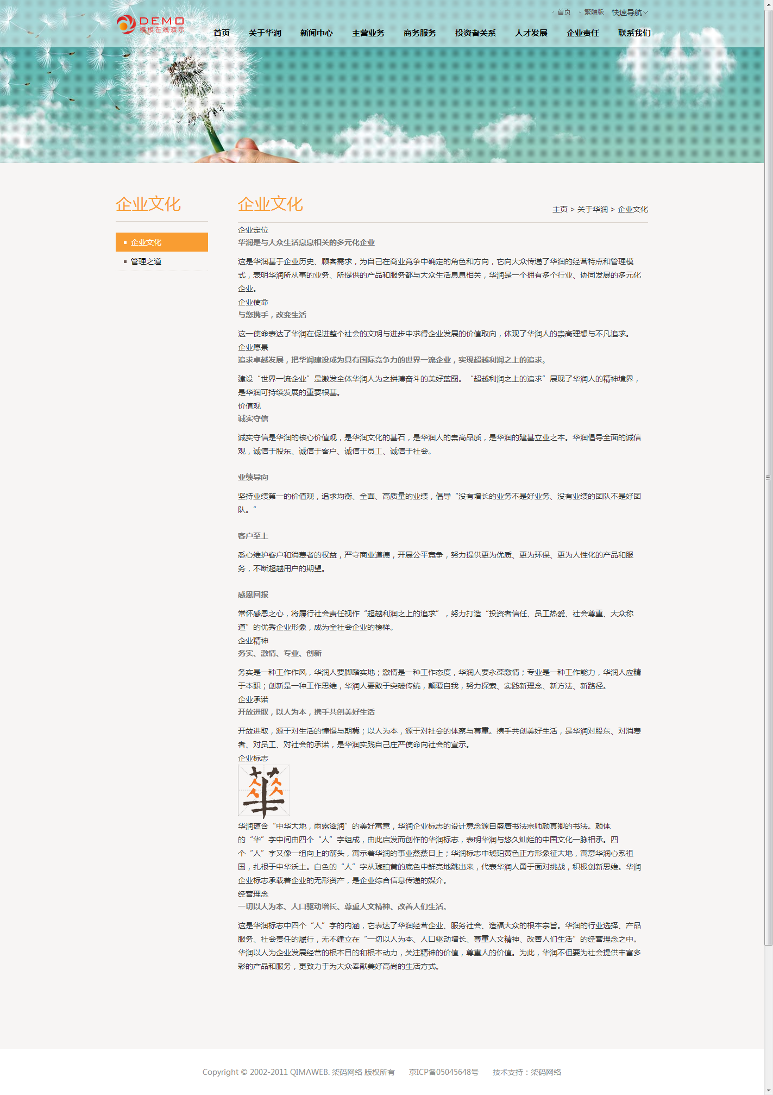Click 主页 in the breadcrumb trail
The width and height of the screenshot is (773, 1095).
click(x=560, y=209)
